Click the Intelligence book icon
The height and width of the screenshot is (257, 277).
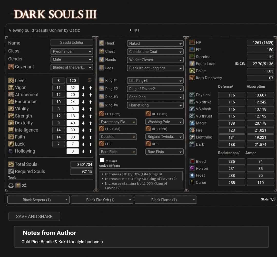pyautogui.click(x=11, y=130)
